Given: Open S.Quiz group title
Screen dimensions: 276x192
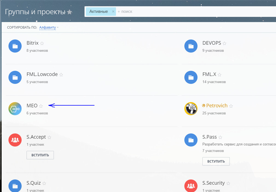Looking at the screenshot, I should pos(34,183).
